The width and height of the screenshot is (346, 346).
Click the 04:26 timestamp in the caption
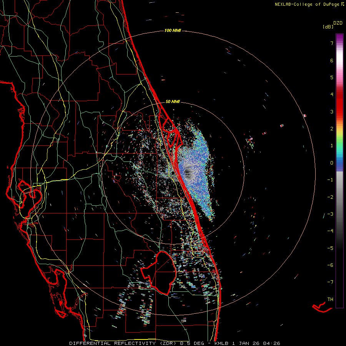[271, 343]
